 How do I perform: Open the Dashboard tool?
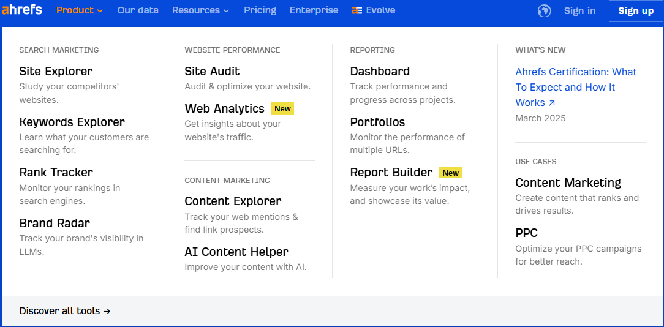(x=380, y=71)
